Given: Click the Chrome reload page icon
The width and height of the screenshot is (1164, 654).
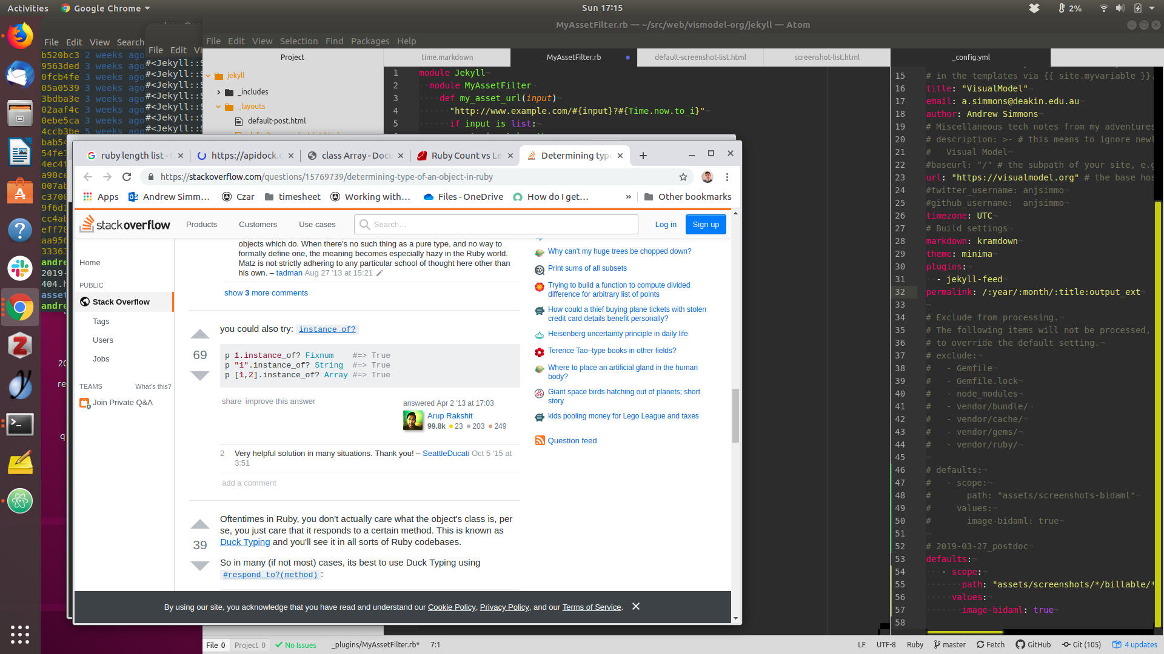Looking at the screenshot, I should coord(127,177).
